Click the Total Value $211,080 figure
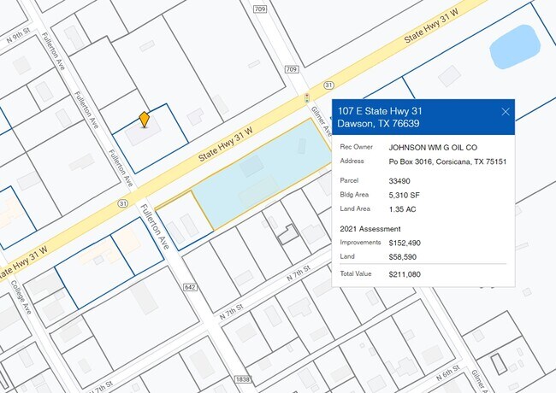This screenshot has width=556, height=393. point(405,274)
